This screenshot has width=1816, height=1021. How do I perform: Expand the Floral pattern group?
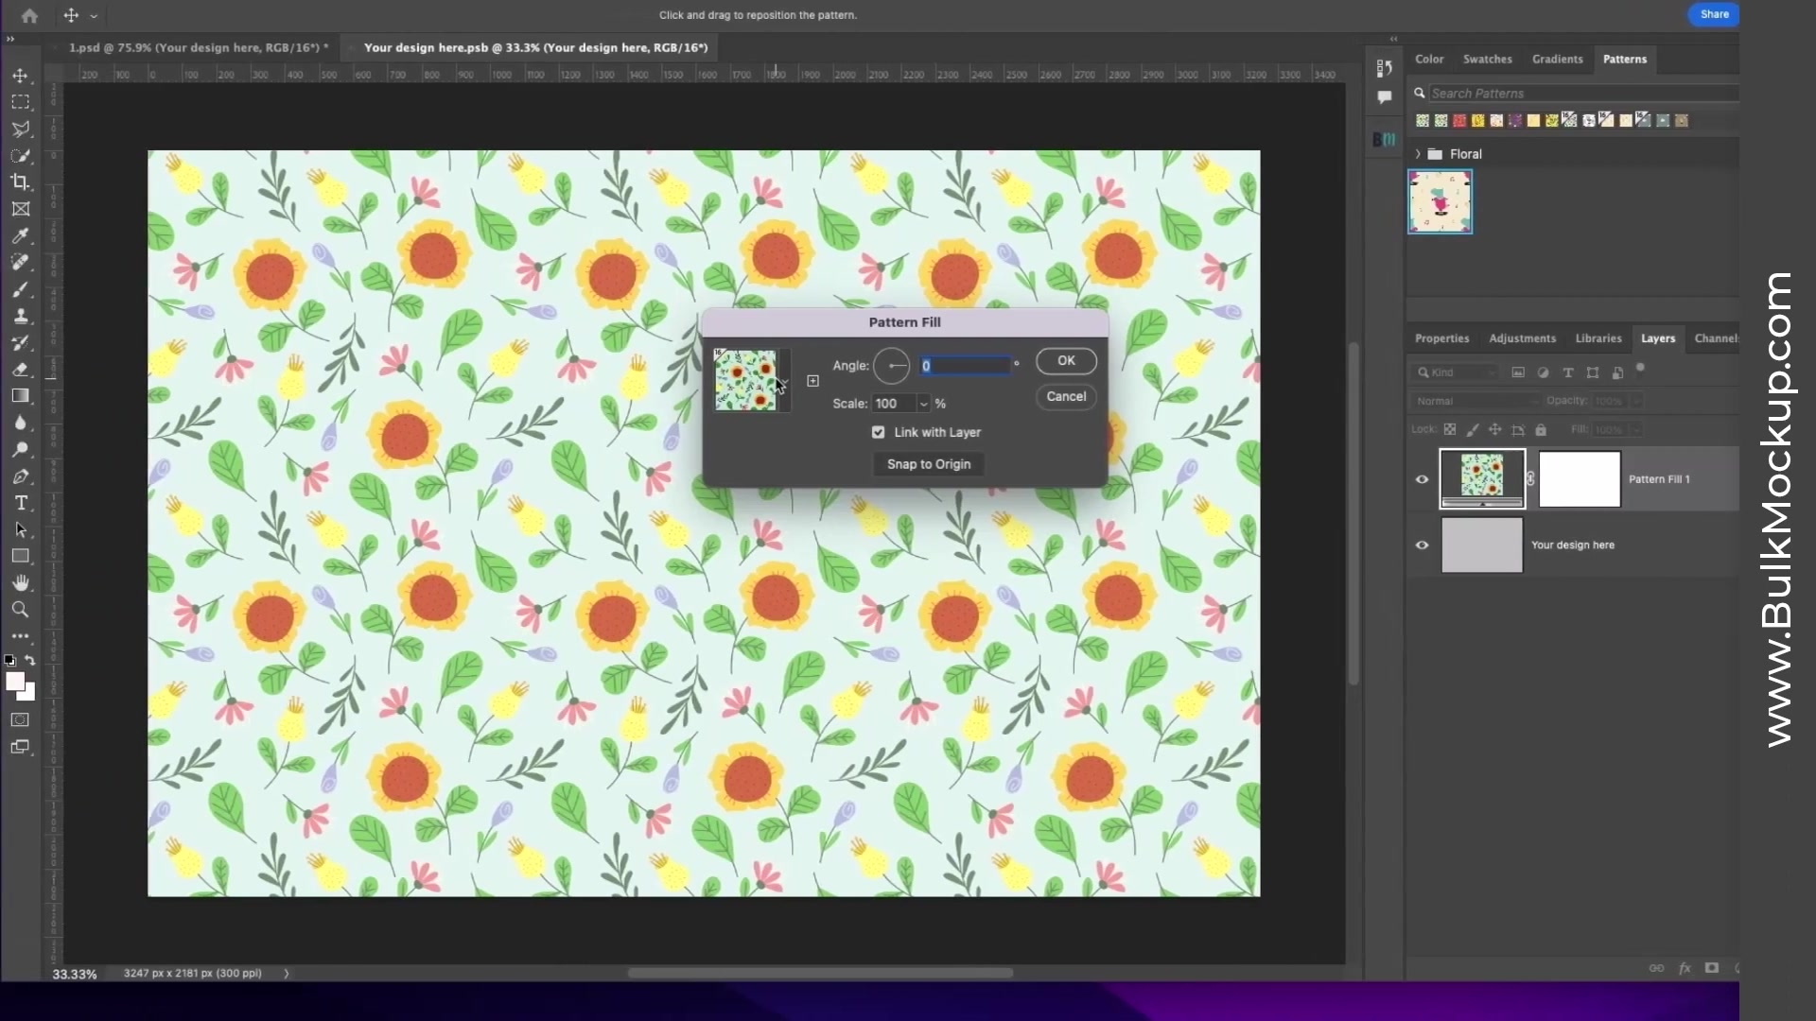pos(1417,153)
